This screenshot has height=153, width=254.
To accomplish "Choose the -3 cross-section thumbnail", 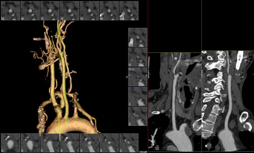I will (x=129, y=143).
